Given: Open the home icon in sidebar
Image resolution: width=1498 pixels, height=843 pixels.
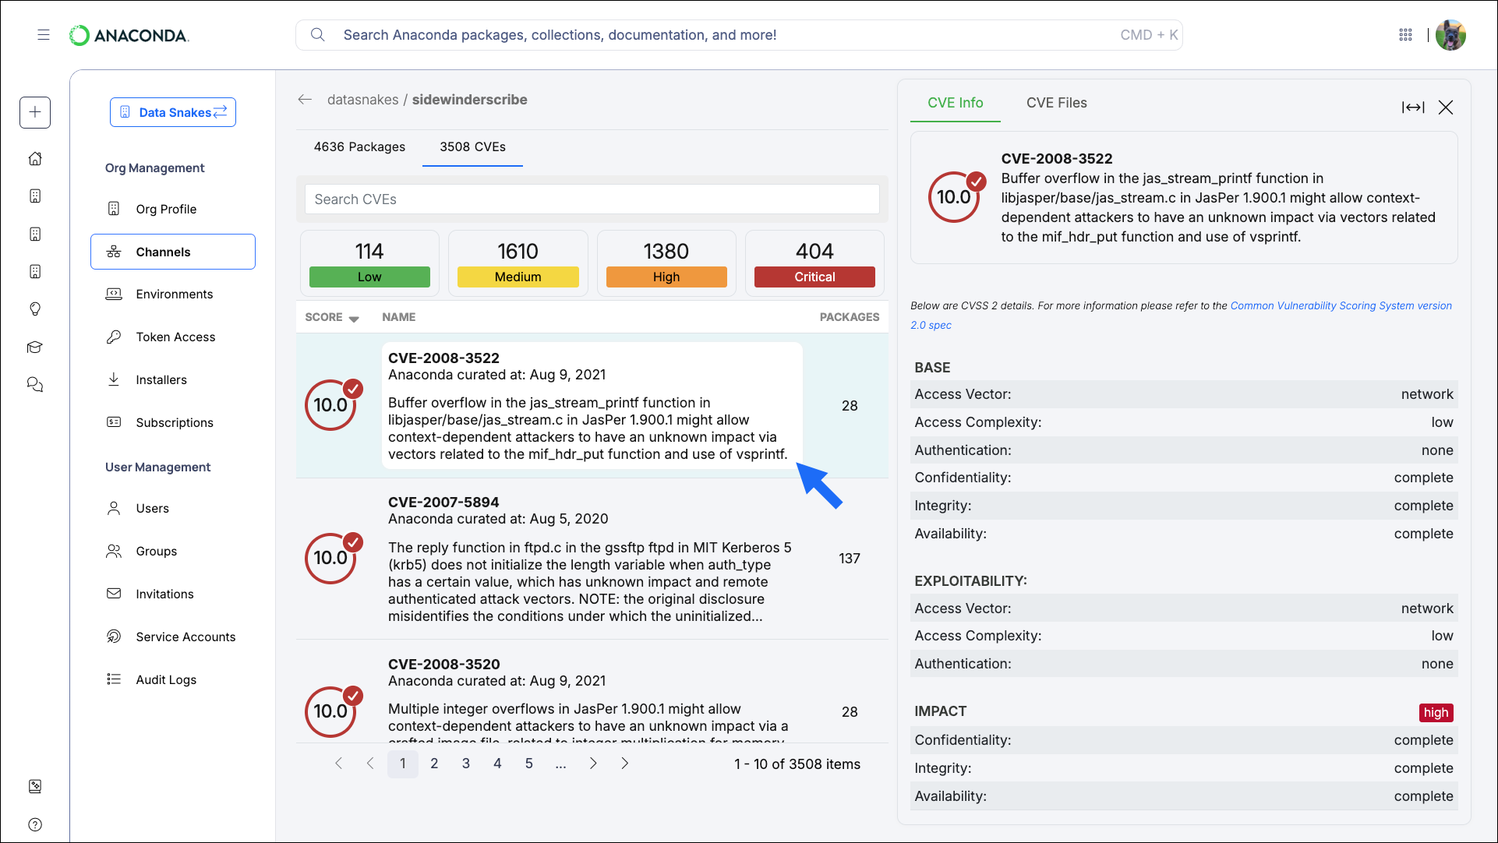Looking at the screenshot, I should click(x=35, y=159).
